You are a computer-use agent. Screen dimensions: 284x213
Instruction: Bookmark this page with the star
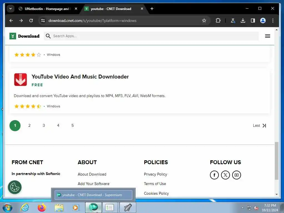pos(204,21)
